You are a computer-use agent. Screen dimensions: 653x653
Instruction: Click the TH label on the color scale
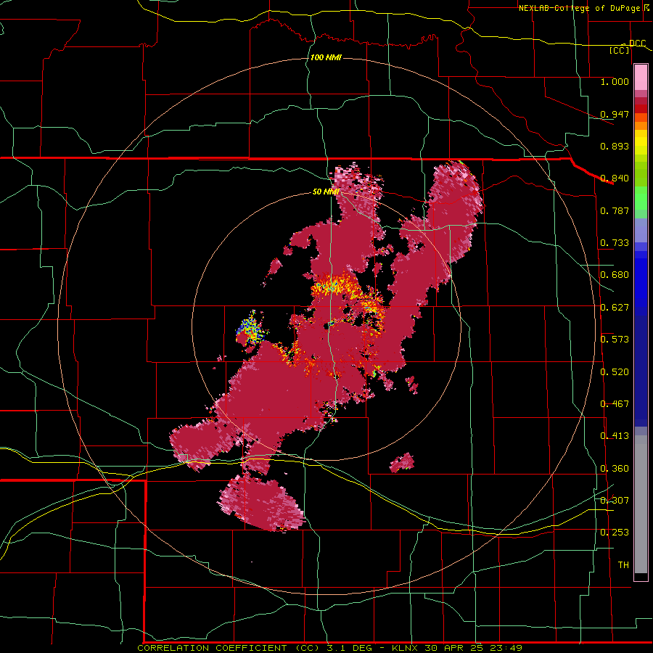pos(623,565)
